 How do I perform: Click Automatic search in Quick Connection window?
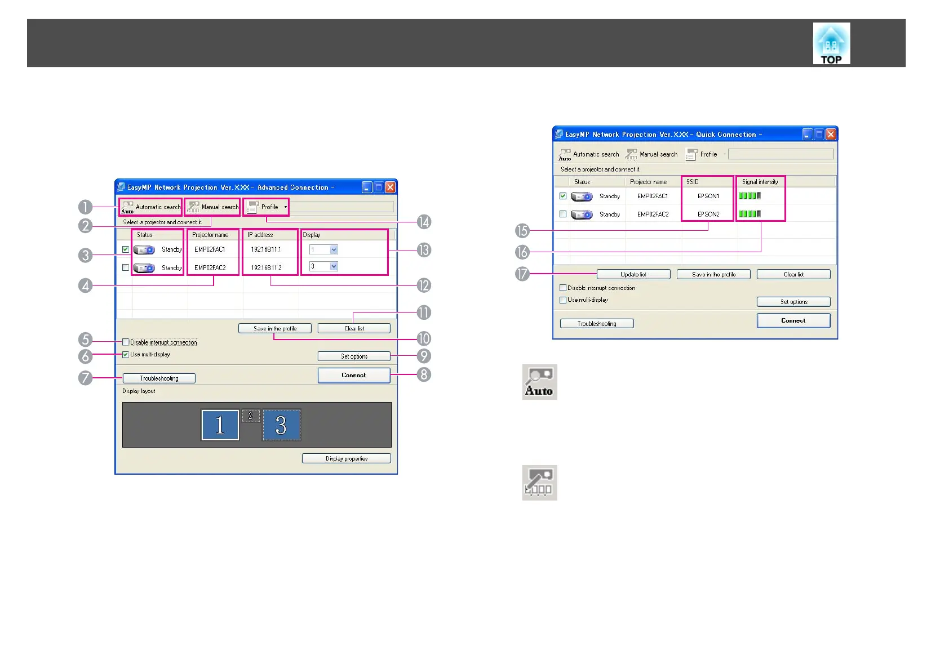click(x=589, y=154)
